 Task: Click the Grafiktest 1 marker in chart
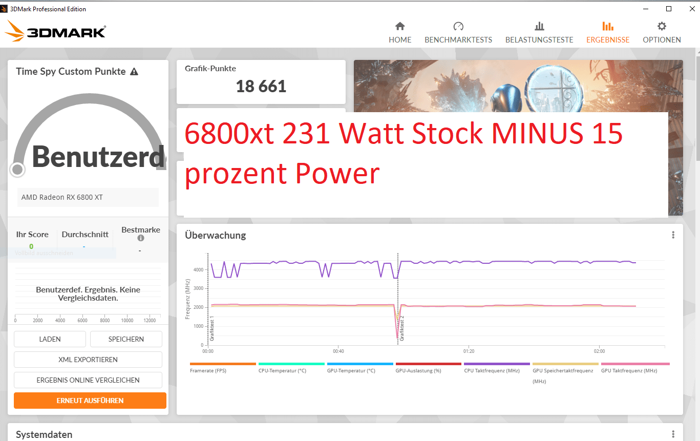tap(212, 328)
